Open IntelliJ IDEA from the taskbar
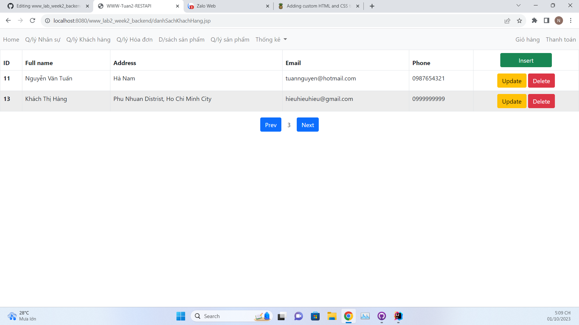Image resolution: width=579 pixels, height=325 pixels. tap(398, 316)
